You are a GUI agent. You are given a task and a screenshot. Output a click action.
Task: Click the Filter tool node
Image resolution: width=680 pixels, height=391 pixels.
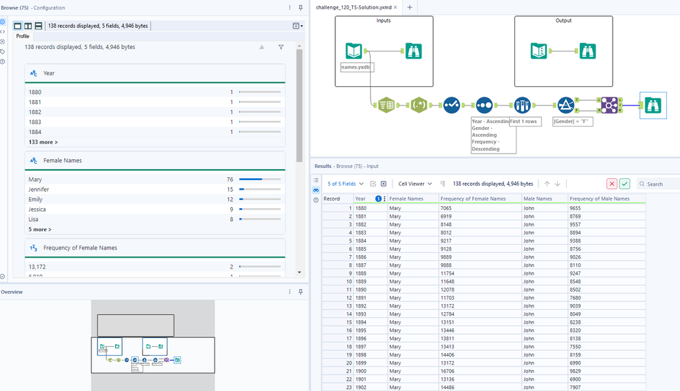pyautogui.click(x=565, y=105)
